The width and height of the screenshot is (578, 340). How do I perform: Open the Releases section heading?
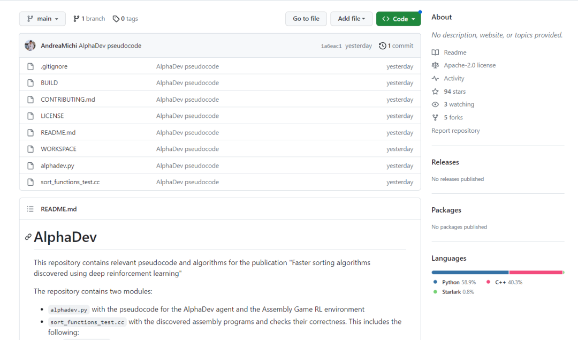click(x=445, y=162)
